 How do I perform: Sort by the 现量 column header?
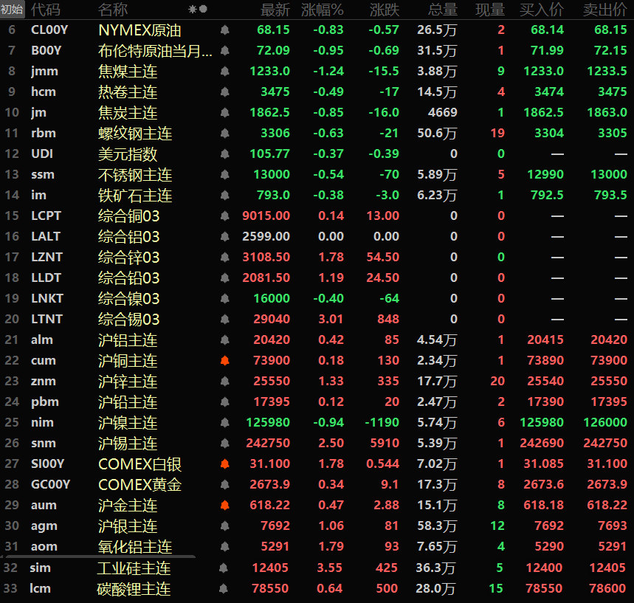490,10
